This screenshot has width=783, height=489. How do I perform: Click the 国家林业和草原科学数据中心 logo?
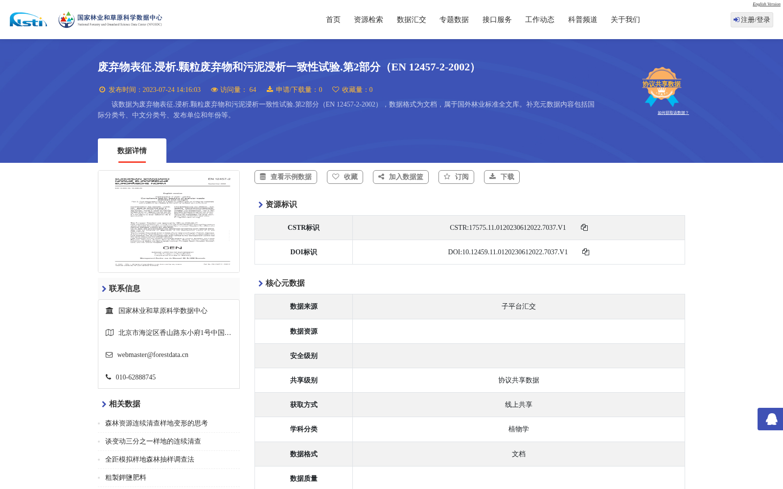110,20
